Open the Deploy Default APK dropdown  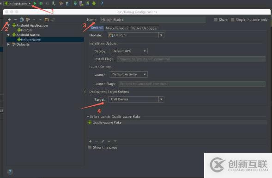coord(128,51)
